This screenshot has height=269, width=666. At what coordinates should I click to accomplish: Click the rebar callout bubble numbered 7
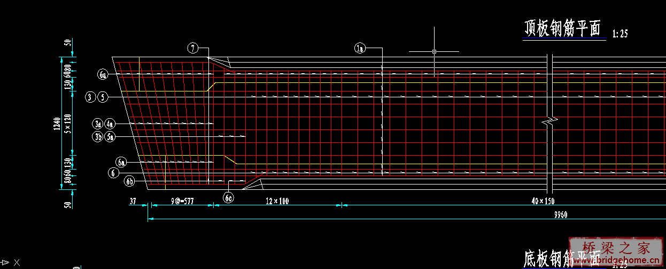pyautogui.click(x=193, y=48)
